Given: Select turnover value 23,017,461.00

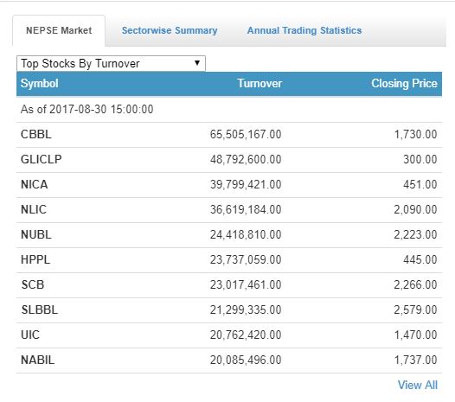Looking at the screenshot, I should [x=246, y=284].
